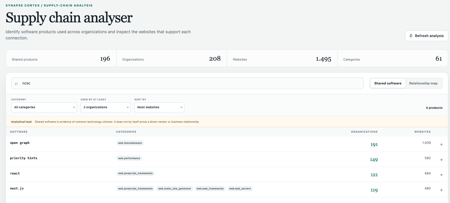Screen dimensions: 450x203
Task: Select the Shared software tab
Action: pyautogui.click(x=388, y=83)
